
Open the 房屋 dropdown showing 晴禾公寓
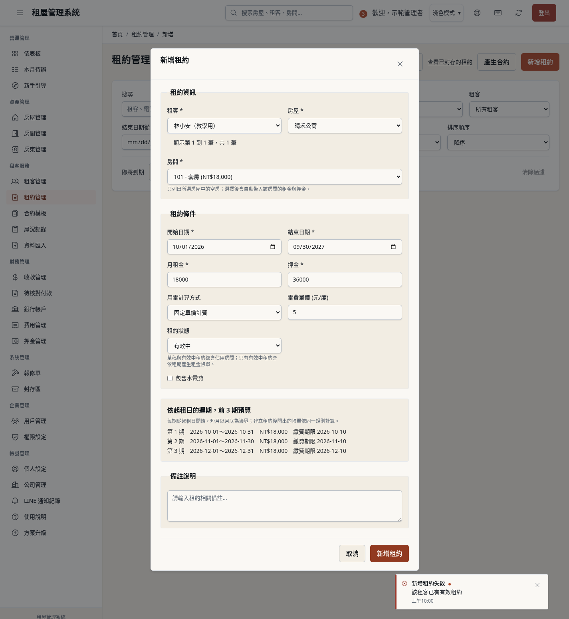[345, 126]
